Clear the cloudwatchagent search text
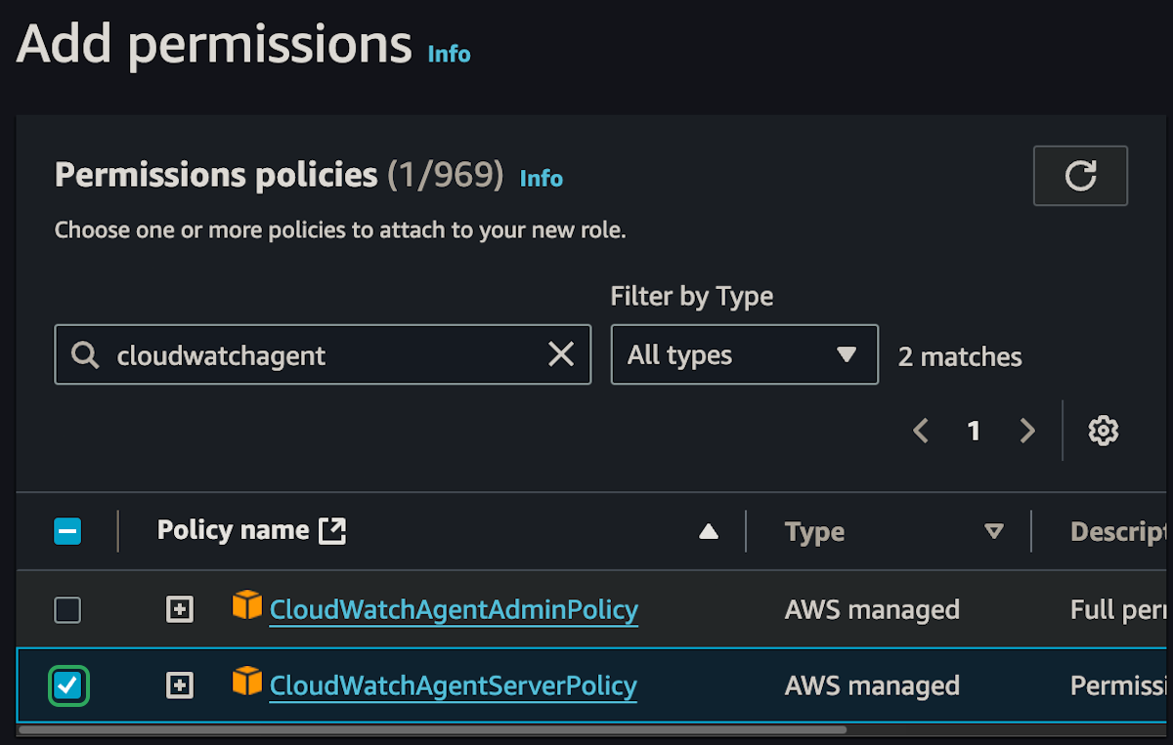The height and width of the screenshot is (745, 1173). pyautogui.click(x=561, y=354)
